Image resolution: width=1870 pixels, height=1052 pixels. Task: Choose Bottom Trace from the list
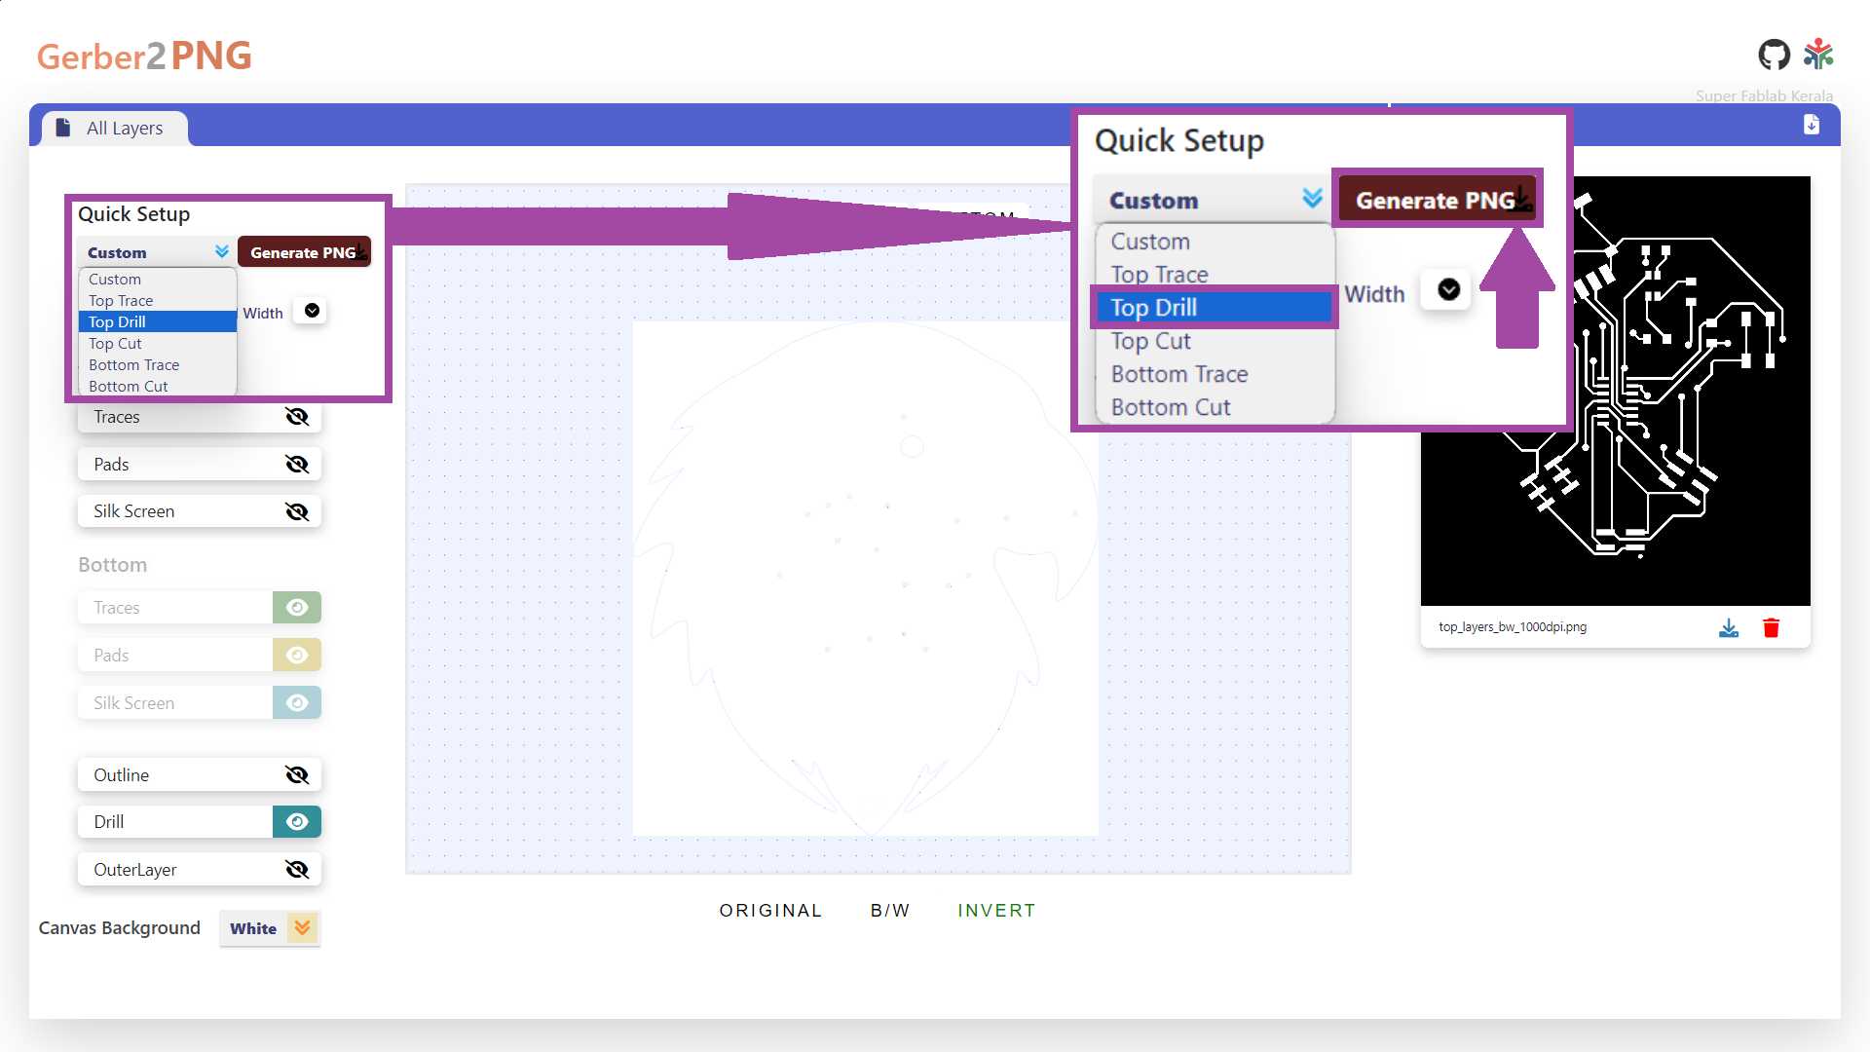click(x=134, y=365)
